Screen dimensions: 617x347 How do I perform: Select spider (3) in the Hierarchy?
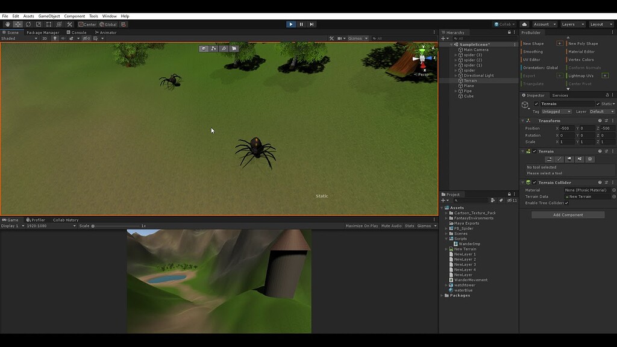[x=473, y=55]
